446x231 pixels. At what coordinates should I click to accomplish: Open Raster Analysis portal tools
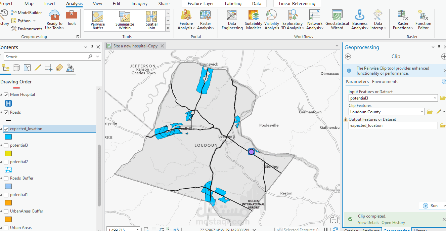click(206, 20)
